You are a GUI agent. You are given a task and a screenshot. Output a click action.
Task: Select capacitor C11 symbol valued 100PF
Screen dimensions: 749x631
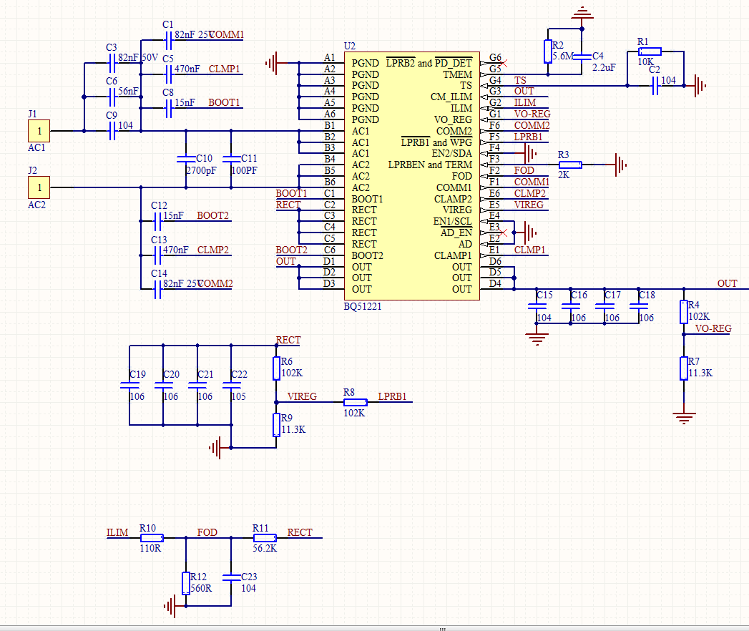click(x=231, y=159)
